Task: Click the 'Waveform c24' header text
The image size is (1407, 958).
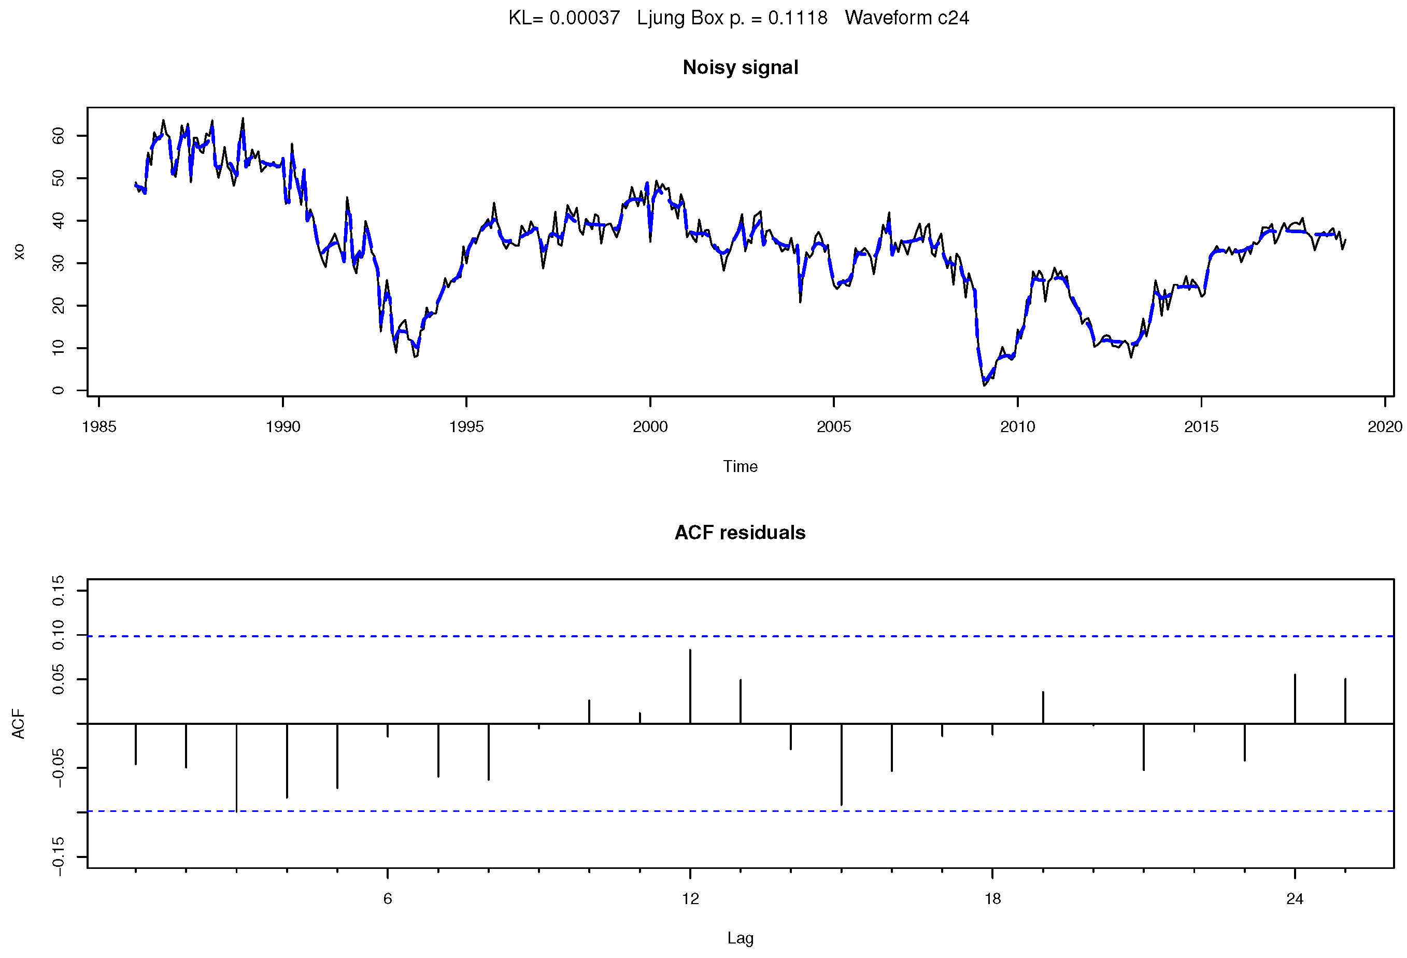Action: click(x=906, y=18)
